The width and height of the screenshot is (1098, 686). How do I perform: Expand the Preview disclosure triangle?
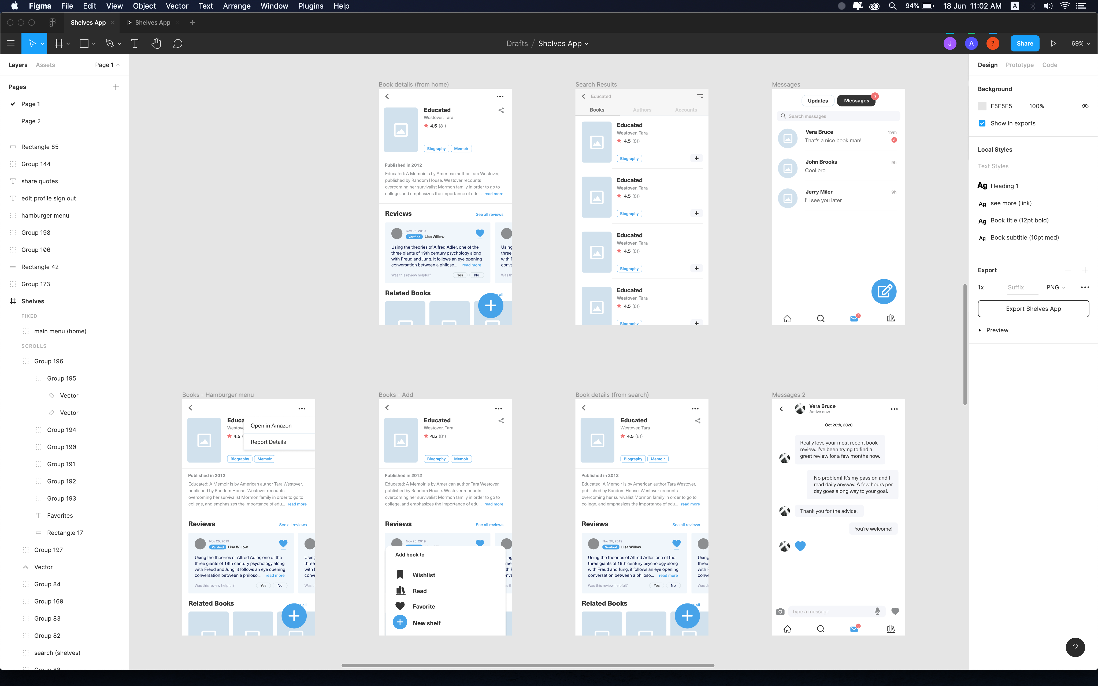click(x=980, y=330)
